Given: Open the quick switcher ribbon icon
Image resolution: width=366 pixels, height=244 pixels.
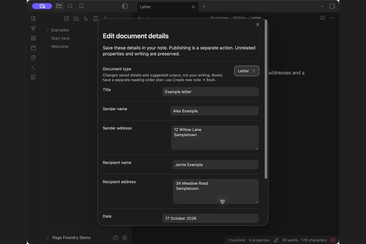Looking at the screenshot, I should (34, 19).
